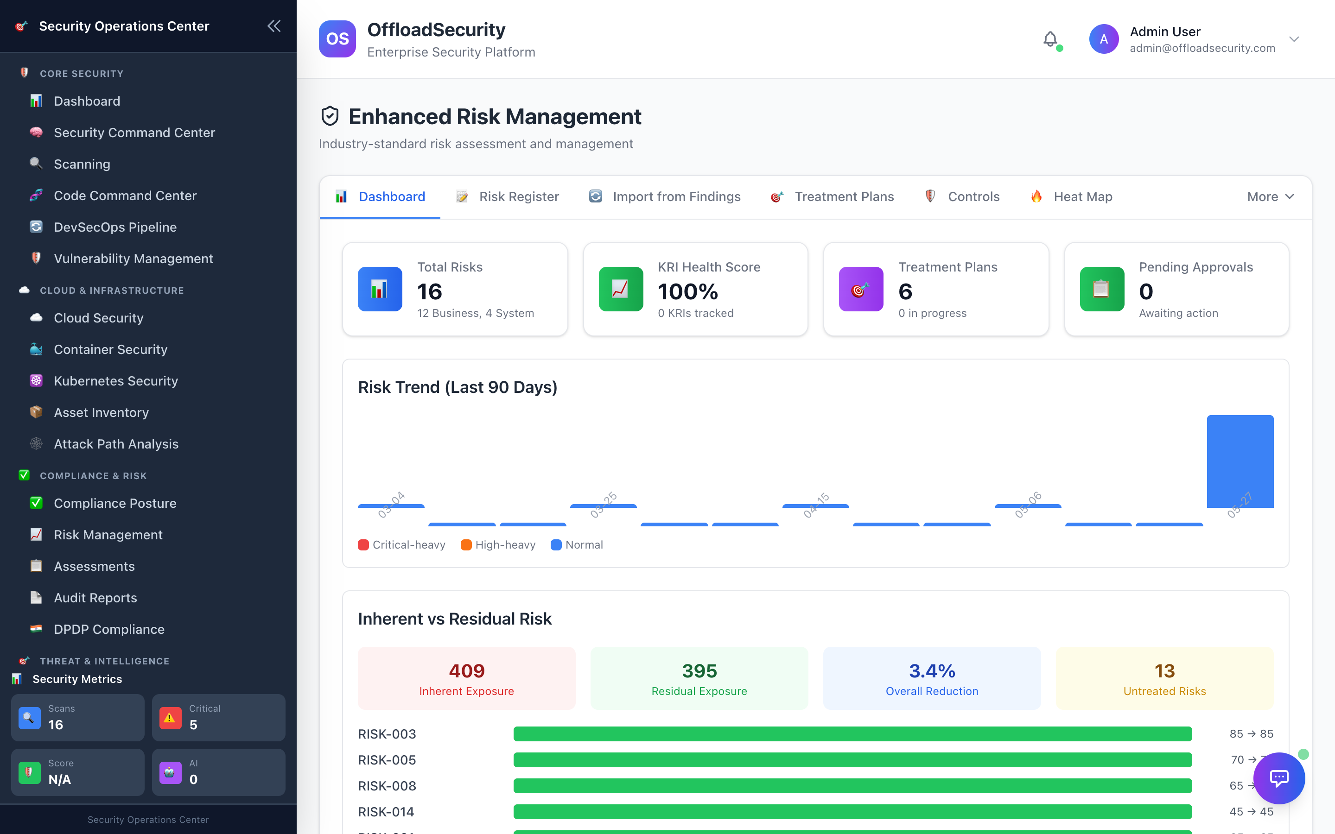The width and height of the screenshot is (1335, 834).
Task: Collapse the Core Security section
Action: (x=82, y=73)
